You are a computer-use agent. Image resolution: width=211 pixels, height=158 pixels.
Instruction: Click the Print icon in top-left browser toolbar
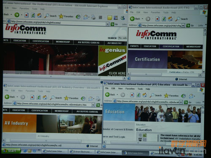pyautogui.click(x=93, y=17)
